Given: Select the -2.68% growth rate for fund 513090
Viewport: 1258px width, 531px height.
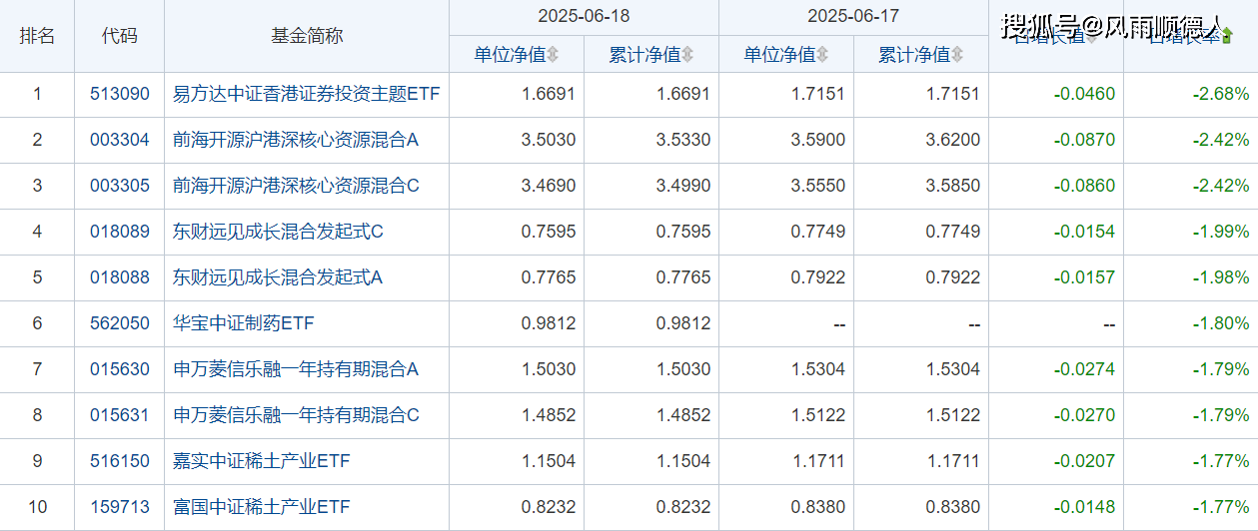Looking at the screenshot, I should [1221, 95].
